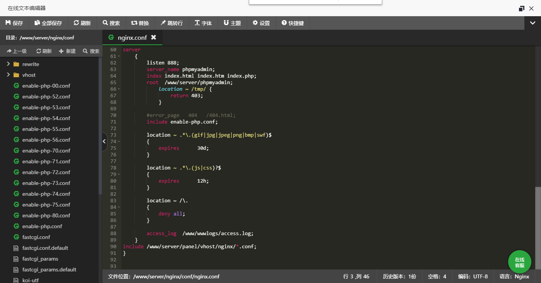Collapse the toolbar with the chevron arrow

pos(532,23)
